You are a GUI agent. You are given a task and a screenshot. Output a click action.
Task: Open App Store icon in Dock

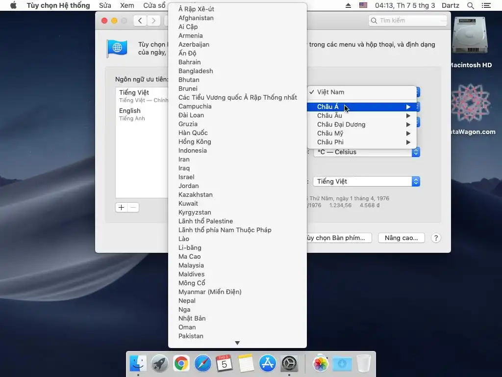(267, 363)
